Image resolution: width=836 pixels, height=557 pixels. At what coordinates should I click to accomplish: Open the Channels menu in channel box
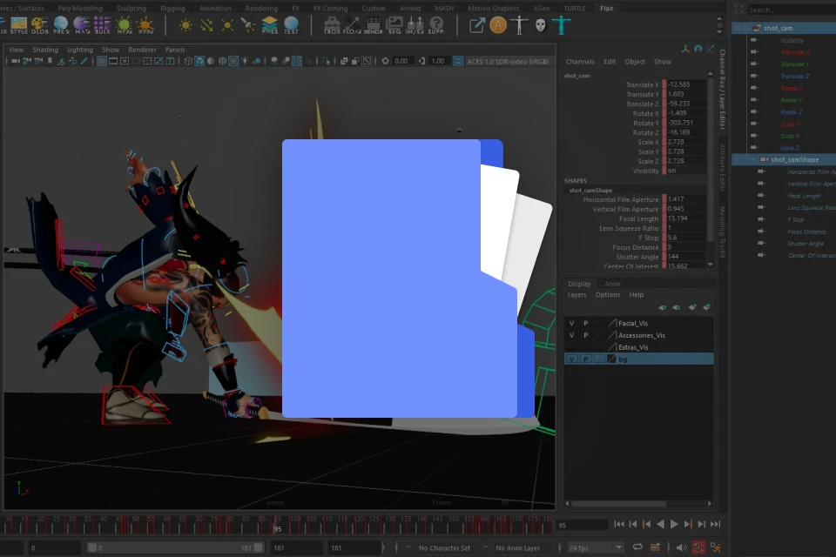[580, 61]
